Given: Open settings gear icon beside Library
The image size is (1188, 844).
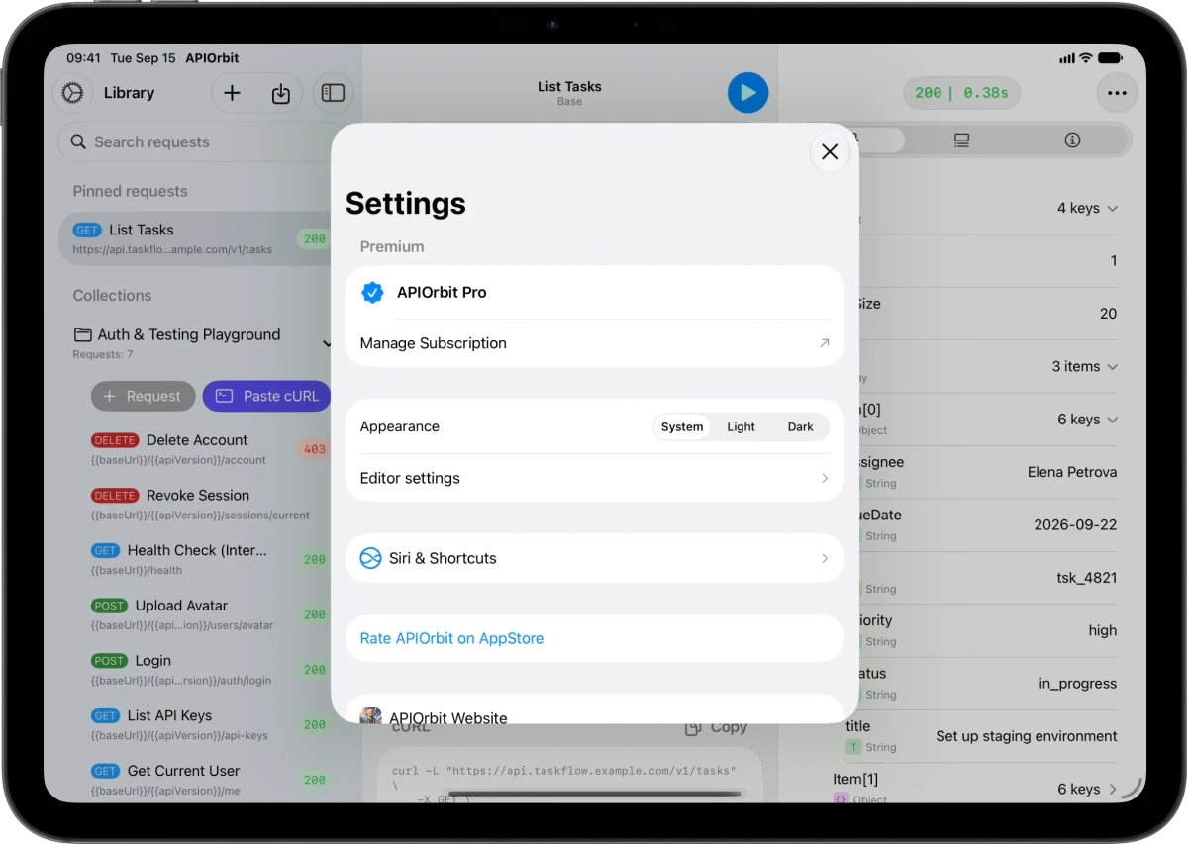Looking at the screenshot, I should tap(72, 93).
